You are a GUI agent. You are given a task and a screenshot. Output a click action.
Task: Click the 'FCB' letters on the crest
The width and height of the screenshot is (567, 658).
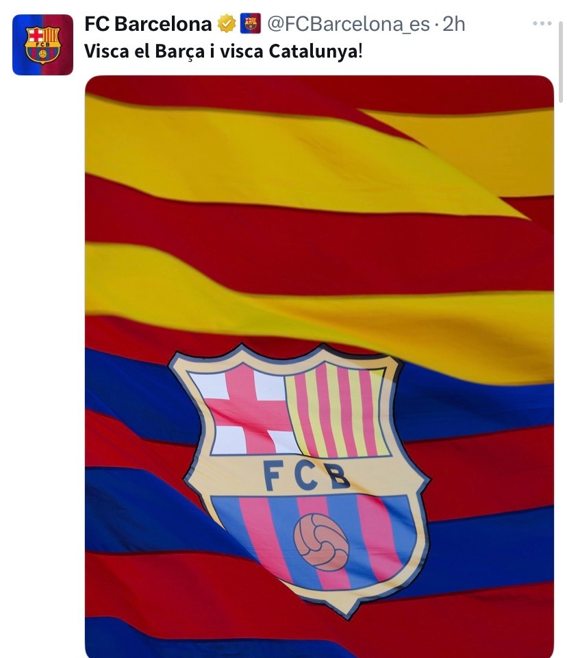point(306,476)
